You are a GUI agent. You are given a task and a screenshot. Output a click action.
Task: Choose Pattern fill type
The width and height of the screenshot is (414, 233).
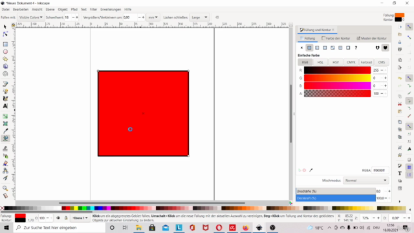point(340,48)
